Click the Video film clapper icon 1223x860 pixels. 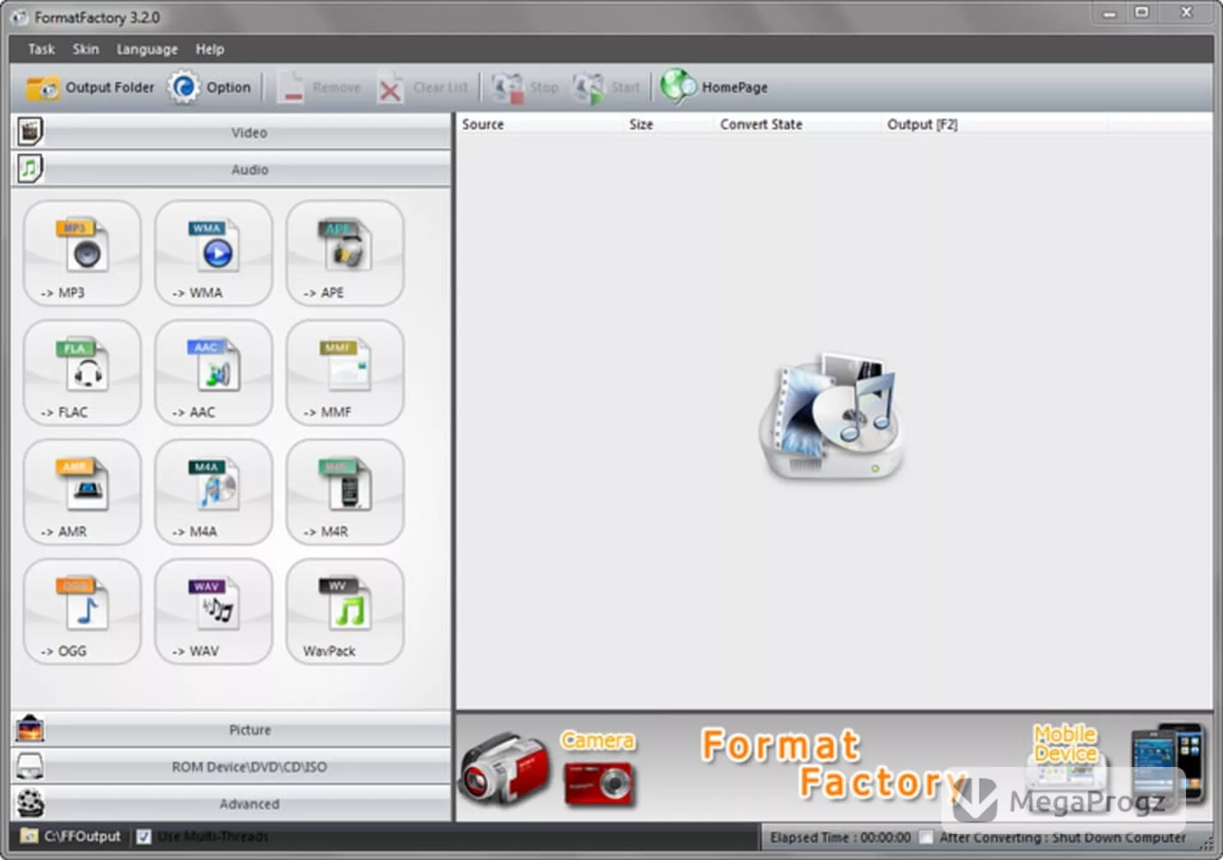(x=29, y=132)
